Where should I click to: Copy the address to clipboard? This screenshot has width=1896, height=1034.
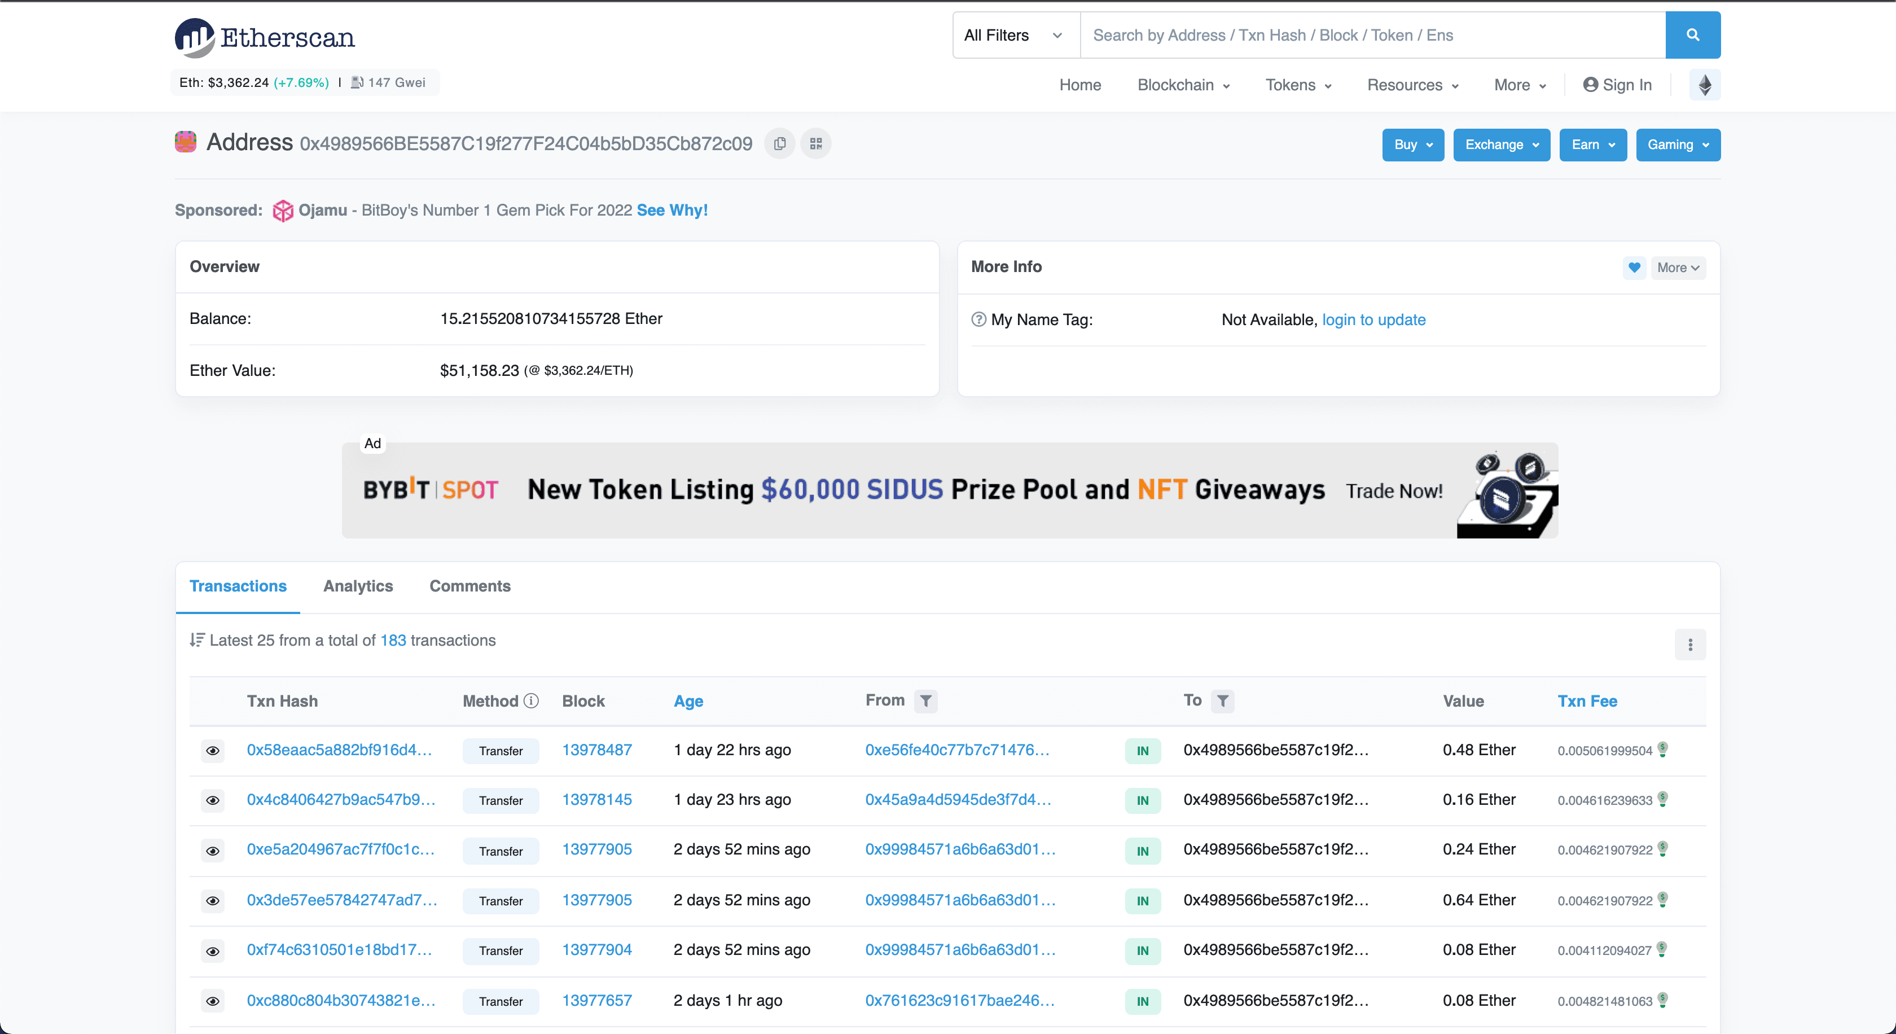coord(779,143)
